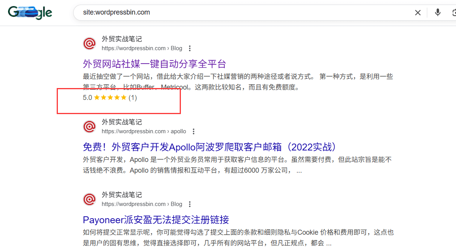The width and height of the screenshot is (456, 250).
Task: Click the URL breadcrumb above the Payoneer title
Action: point(142,204)
